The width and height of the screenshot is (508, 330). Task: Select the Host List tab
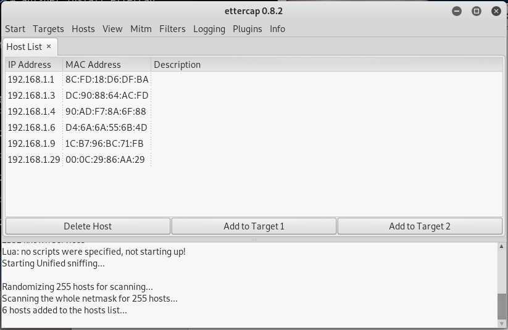coord(24,47)
